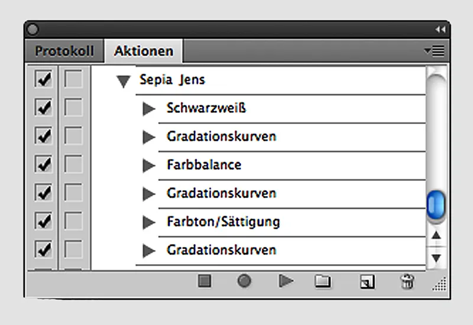Toggle the checkmark for Farbbalance step

43,164
